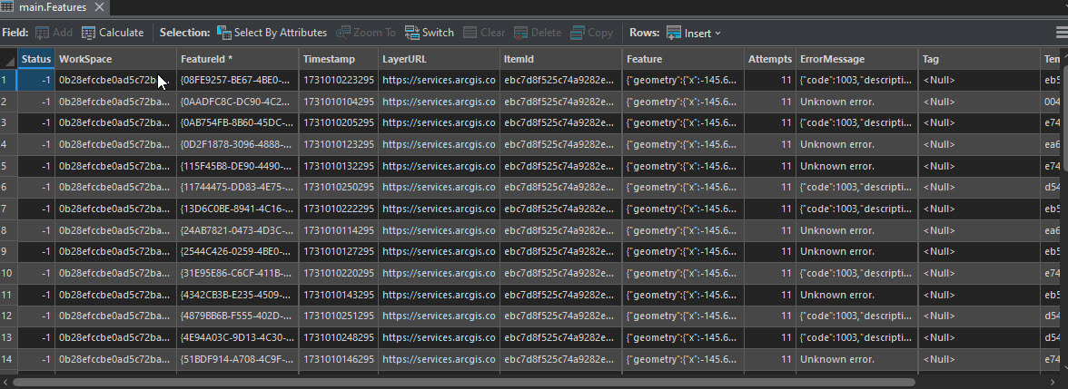Screen dimensions: 1068x389
Task: Click FeatureId {0AADFC8C-DC90-4C2 cell
Action: pyautogui.click(x=238, y=102)
